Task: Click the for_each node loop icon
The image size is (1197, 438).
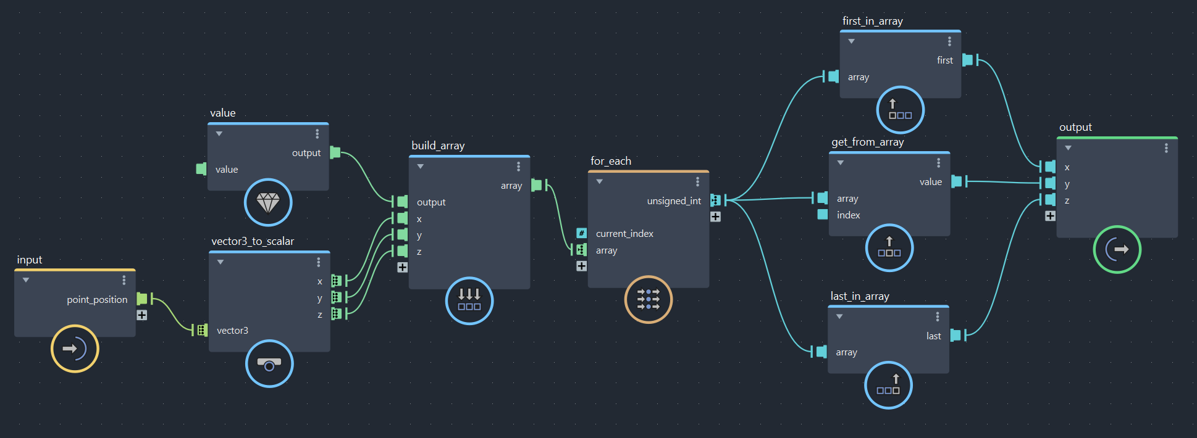Action: pos(649,299)
